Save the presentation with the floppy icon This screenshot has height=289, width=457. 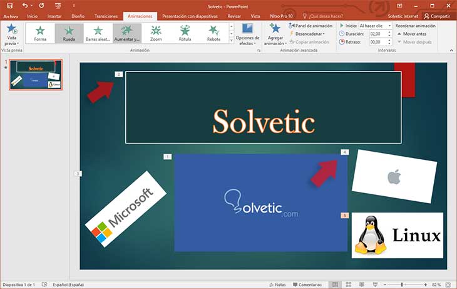(9, 6)
